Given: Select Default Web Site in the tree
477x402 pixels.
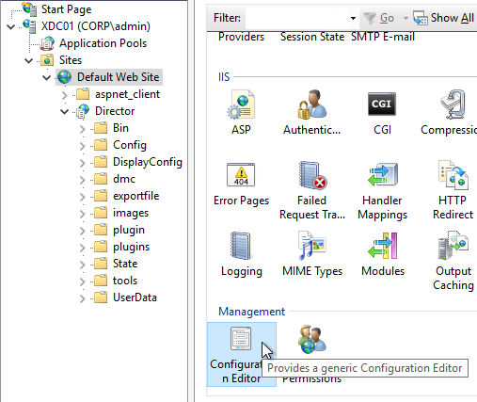Looking at the screenshot, I should click(119, 77).
